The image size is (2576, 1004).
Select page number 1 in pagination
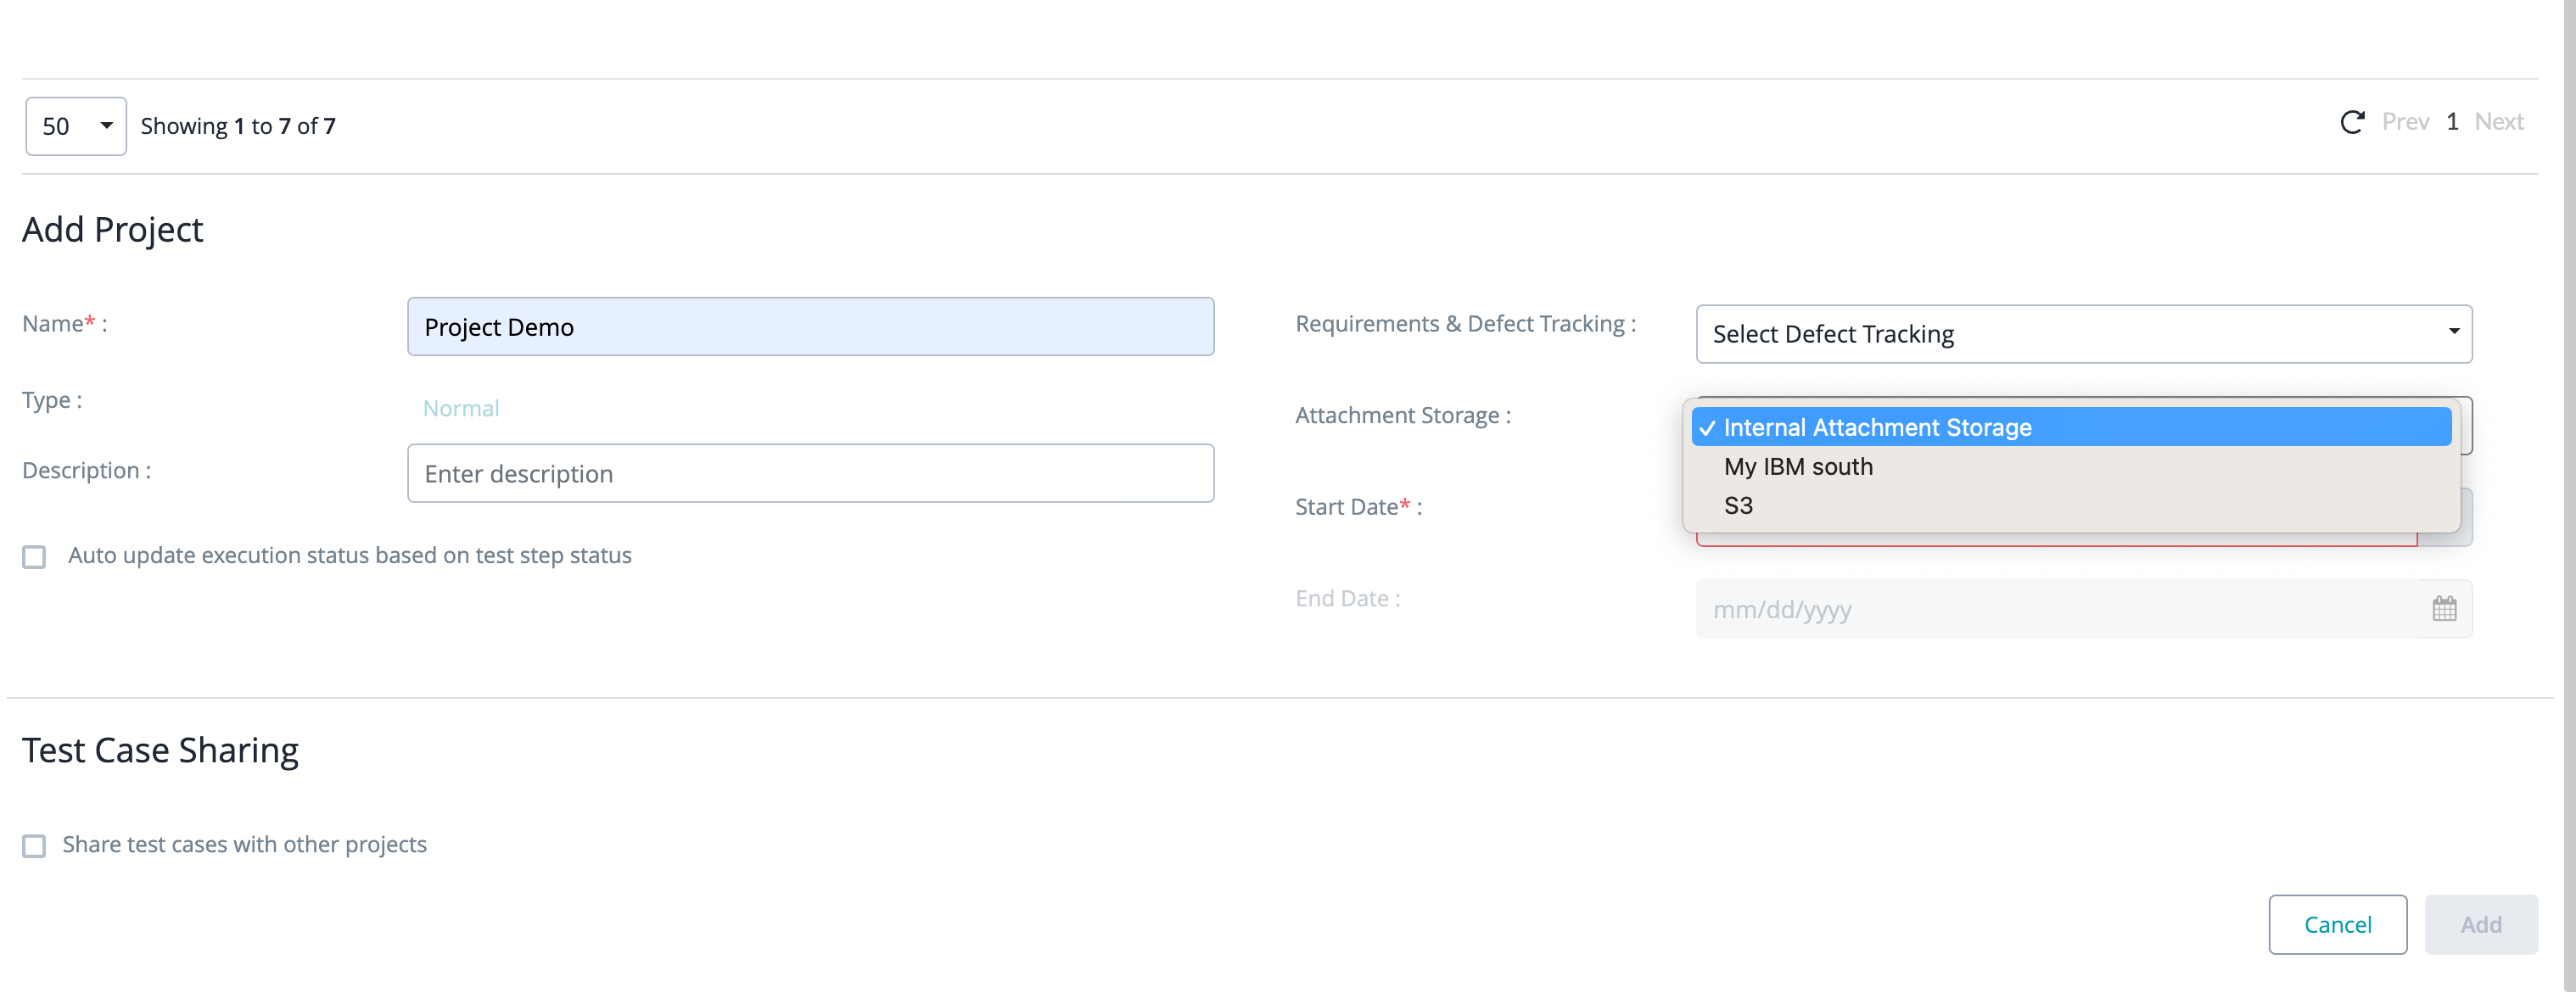pos(2452,122)
